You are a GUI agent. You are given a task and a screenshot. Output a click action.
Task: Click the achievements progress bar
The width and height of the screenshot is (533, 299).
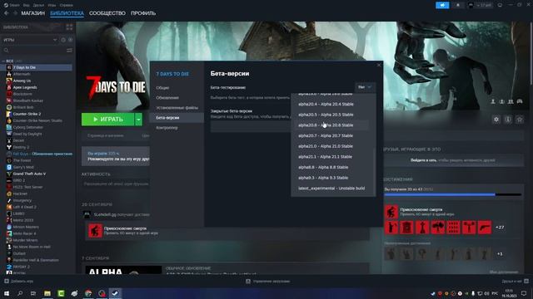(x=453, y=194)
